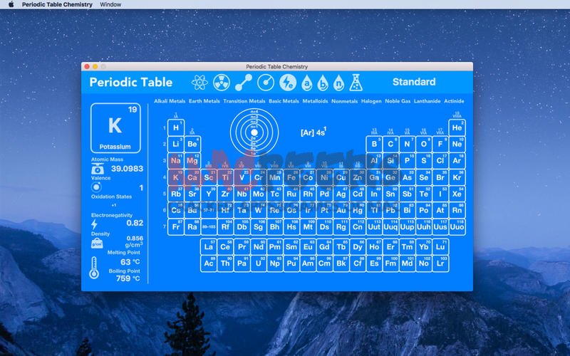Select Silver Ag element
The height and width of the screenshot is (356, 570).
[341, 194]
